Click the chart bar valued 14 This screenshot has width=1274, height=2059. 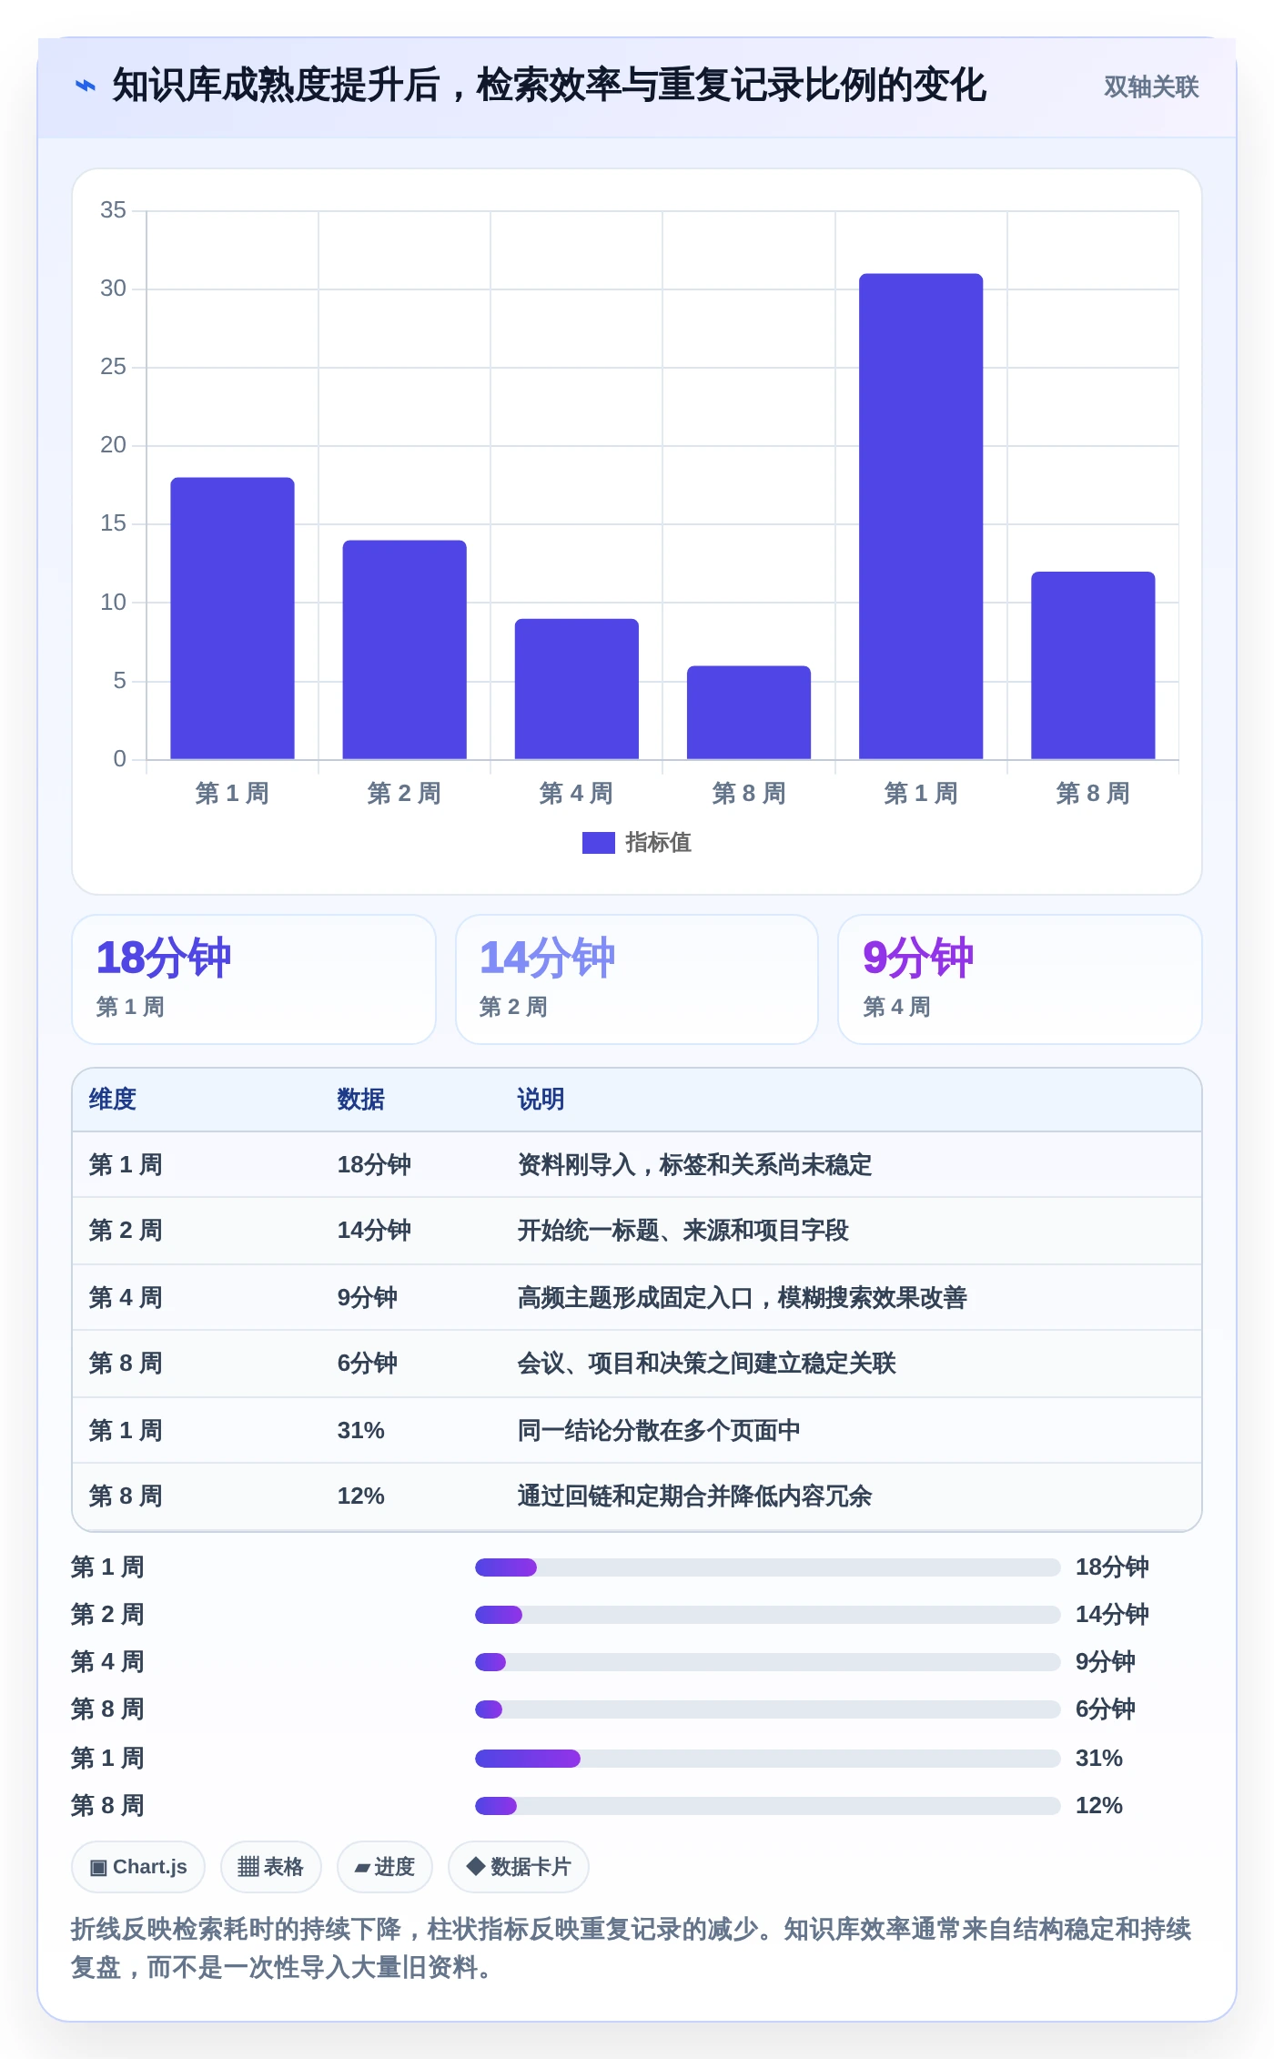tap(404, 650)
